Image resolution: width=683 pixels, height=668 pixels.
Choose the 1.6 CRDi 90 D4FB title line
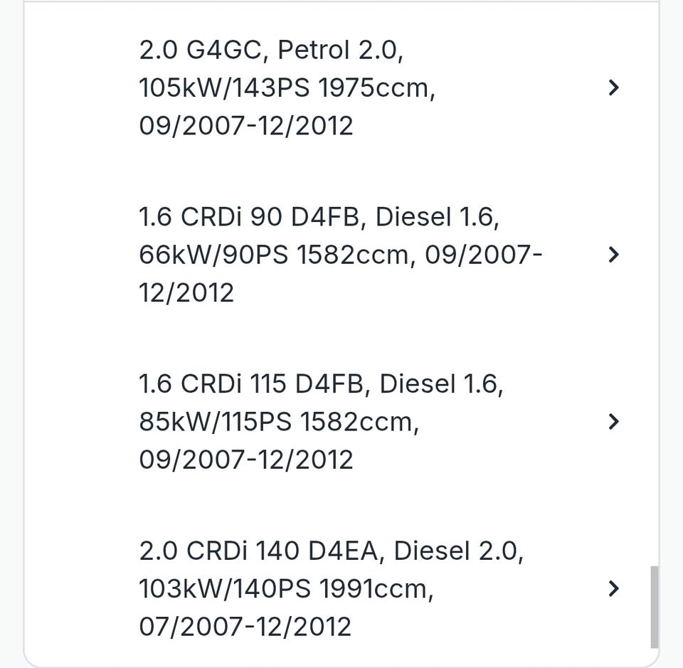[319, 217]
